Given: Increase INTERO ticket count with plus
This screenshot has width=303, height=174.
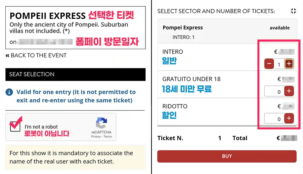Looking at the screenshot, I should (289, 64).
